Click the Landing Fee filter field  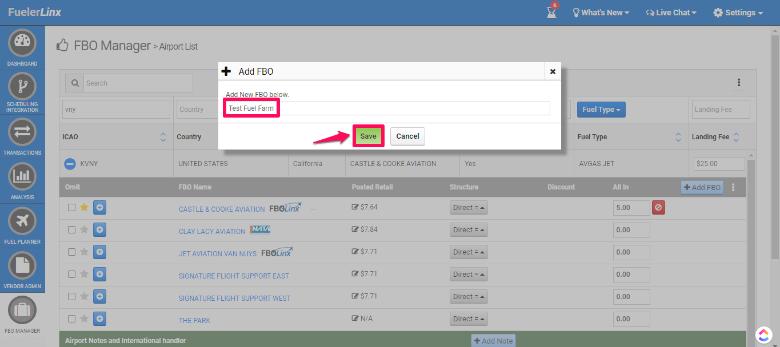[x=721, y=110]
